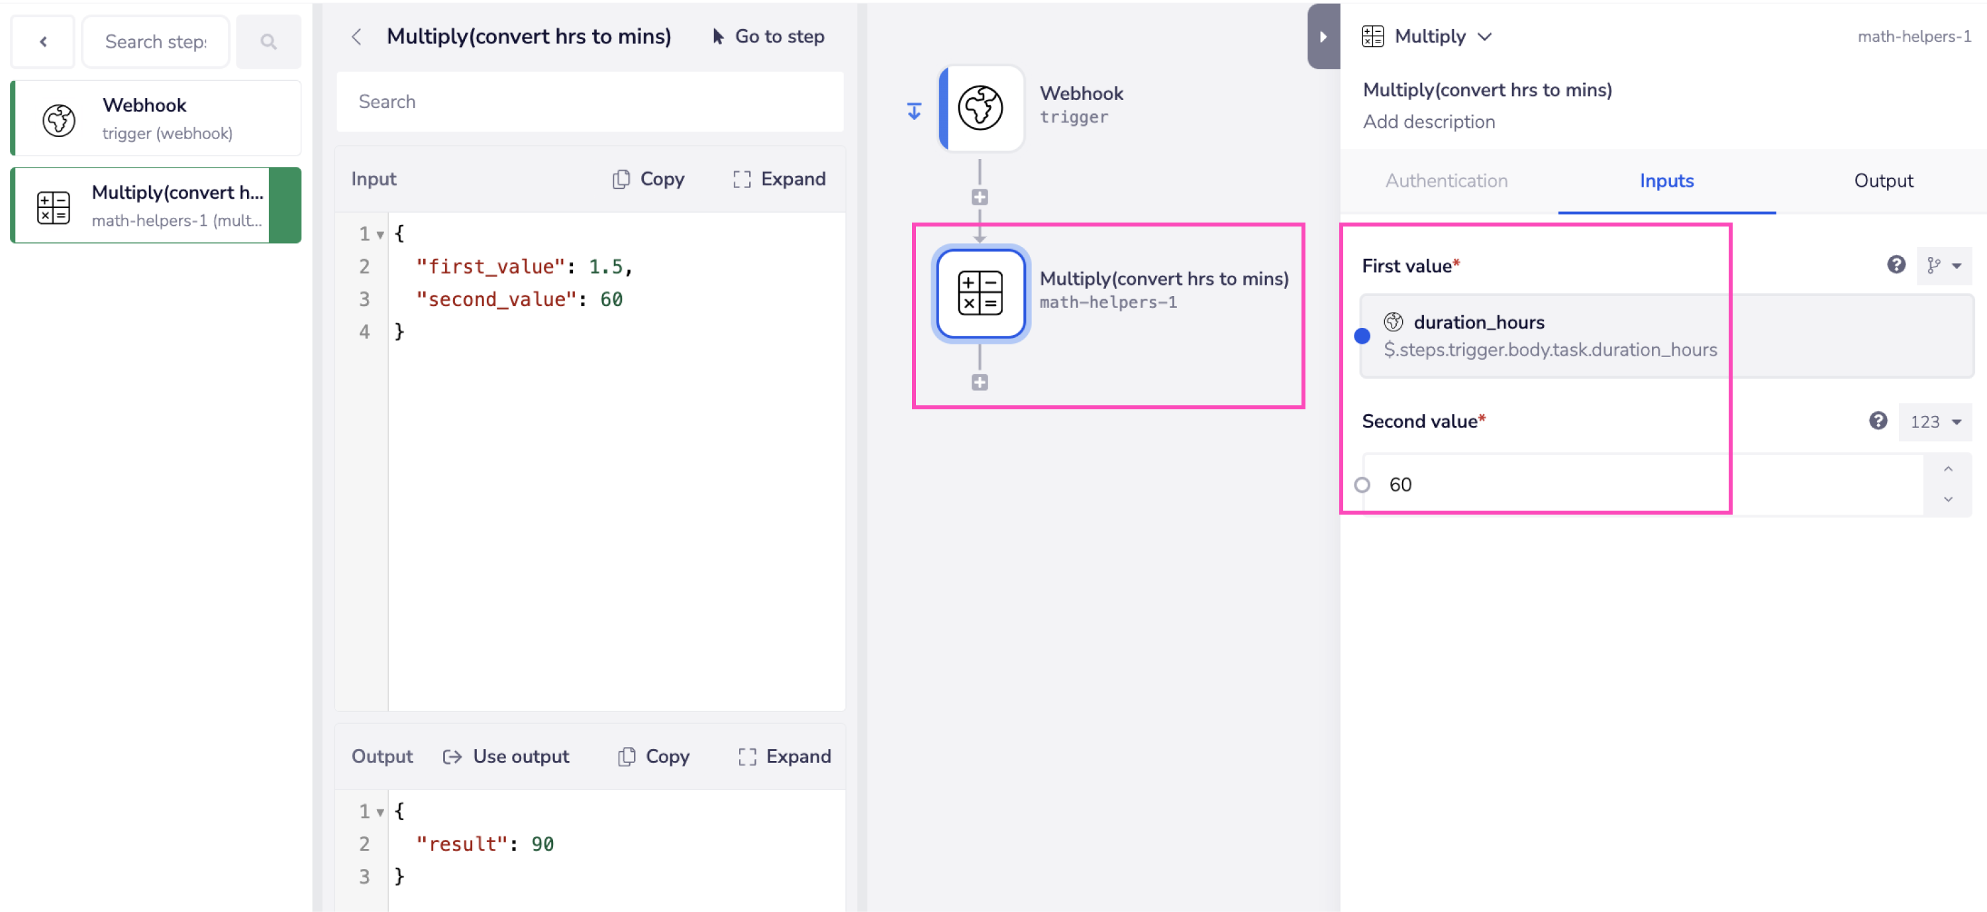Select the Multiply calculator node icon

pos(980,293)
